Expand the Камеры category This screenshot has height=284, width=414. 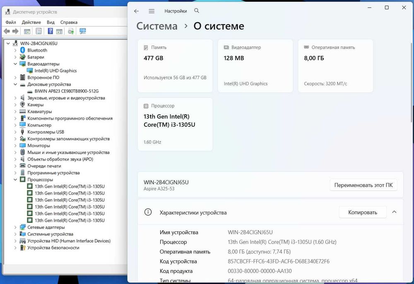point(15,105)
